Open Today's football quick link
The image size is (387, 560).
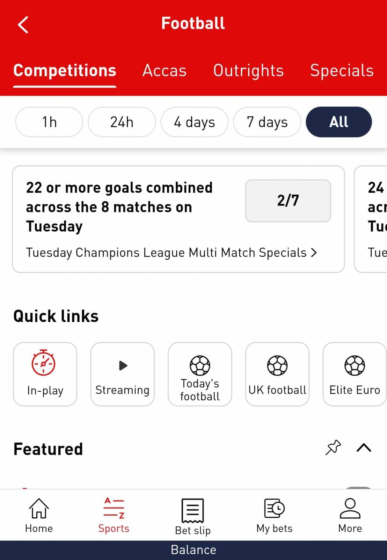tap(200, 374)
